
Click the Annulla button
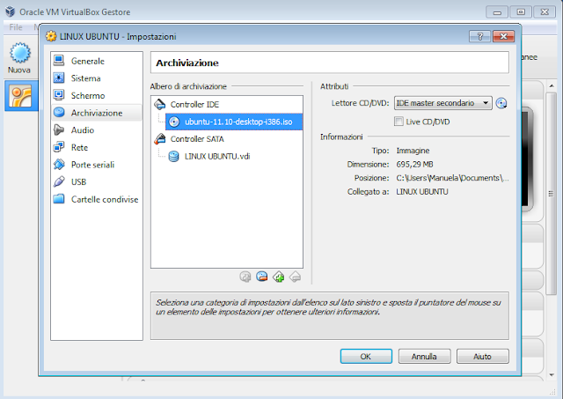point(424,356)
